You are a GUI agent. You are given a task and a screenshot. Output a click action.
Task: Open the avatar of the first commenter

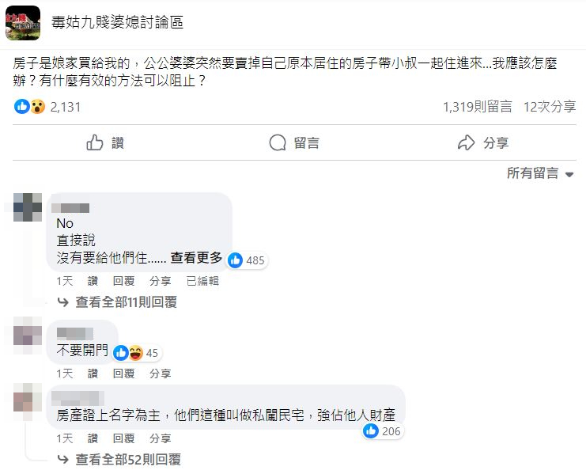(28, 207)
